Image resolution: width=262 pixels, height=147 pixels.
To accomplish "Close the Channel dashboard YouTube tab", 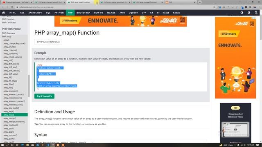I will coord(32,2).
